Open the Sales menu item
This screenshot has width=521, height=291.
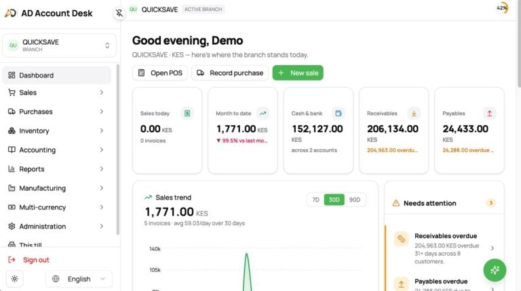pyautogui.click(x=56, y=92)
